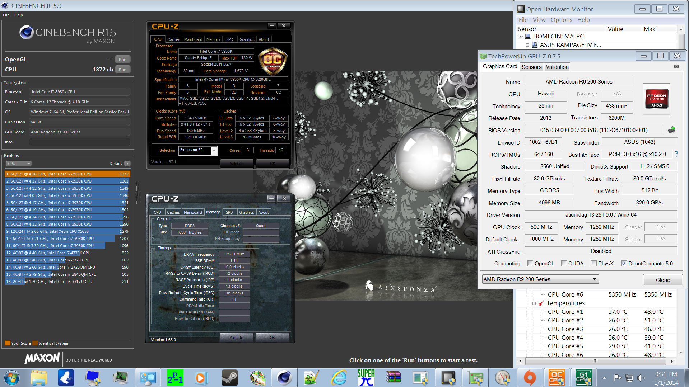Open the 2P-1 taskbar application

(175, 378)
